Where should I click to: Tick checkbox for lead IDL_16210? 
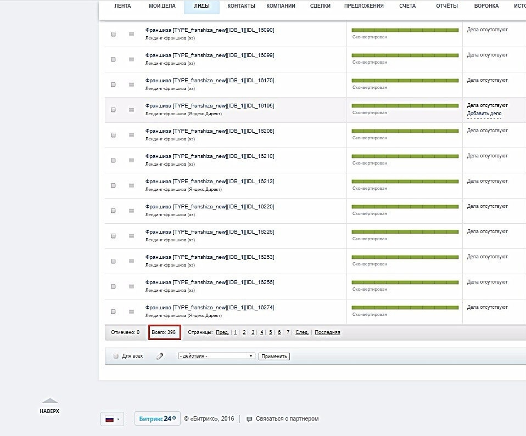click(114, 160)
